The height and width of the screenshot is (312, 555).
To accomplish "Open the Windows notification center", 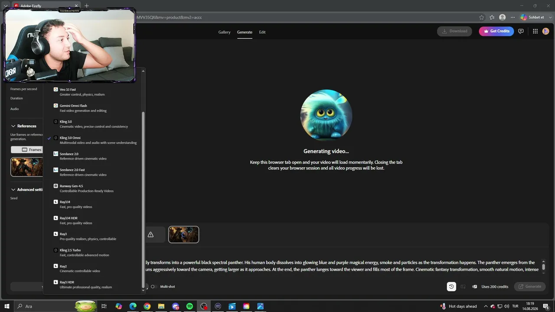I will click(546, 306).
